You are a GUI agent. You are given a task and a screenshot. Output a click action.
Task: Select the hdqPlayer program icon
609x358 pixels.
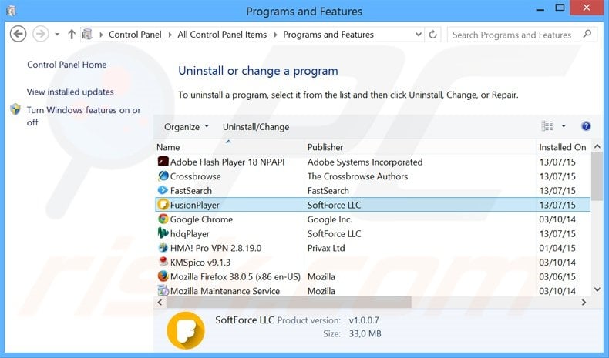163,233
